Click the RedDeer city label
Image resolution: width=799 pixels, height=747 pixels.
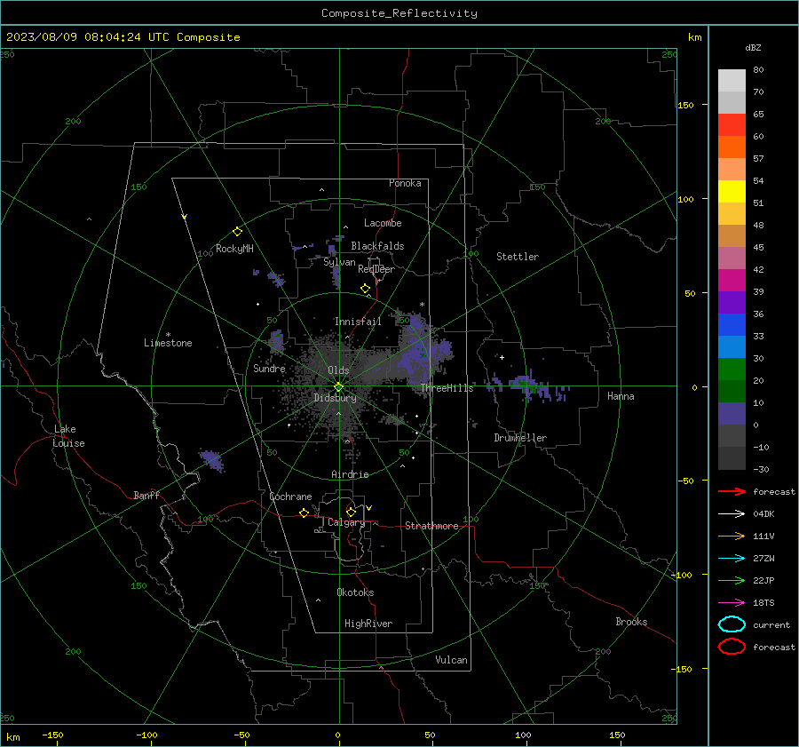(376, 269)
